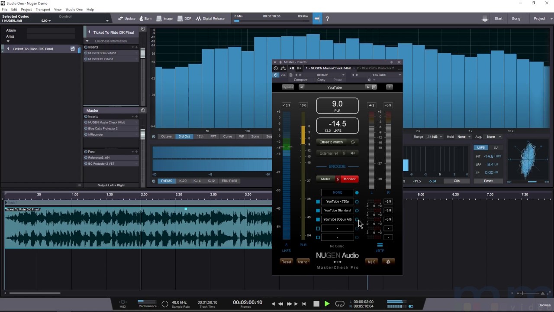Add insert with plus in Master Inserts header
The width and height of the screenshot is (554, 312).
(x=136, y=117)
